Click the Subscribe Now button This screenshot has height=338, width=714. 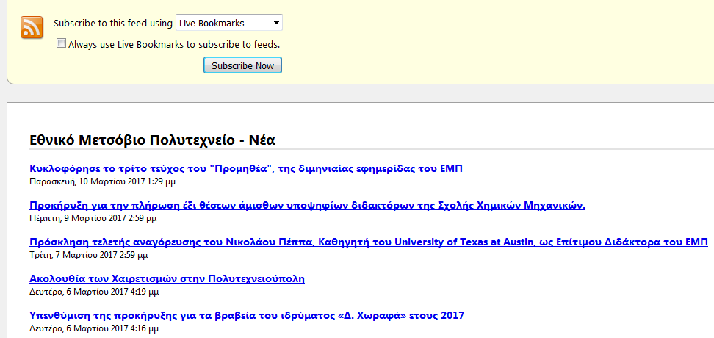242,65
